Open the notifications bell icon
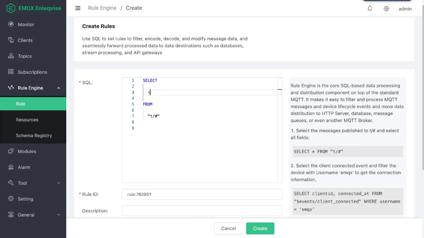Image resolution: width=424 pixels, height=238 pixels. pyautogui.click(x=370, y=9)
